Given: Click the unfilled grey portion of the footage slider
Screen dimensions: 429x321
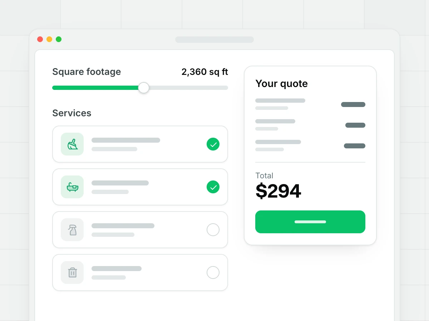Looking at the screenshot, I should [189, 88].
